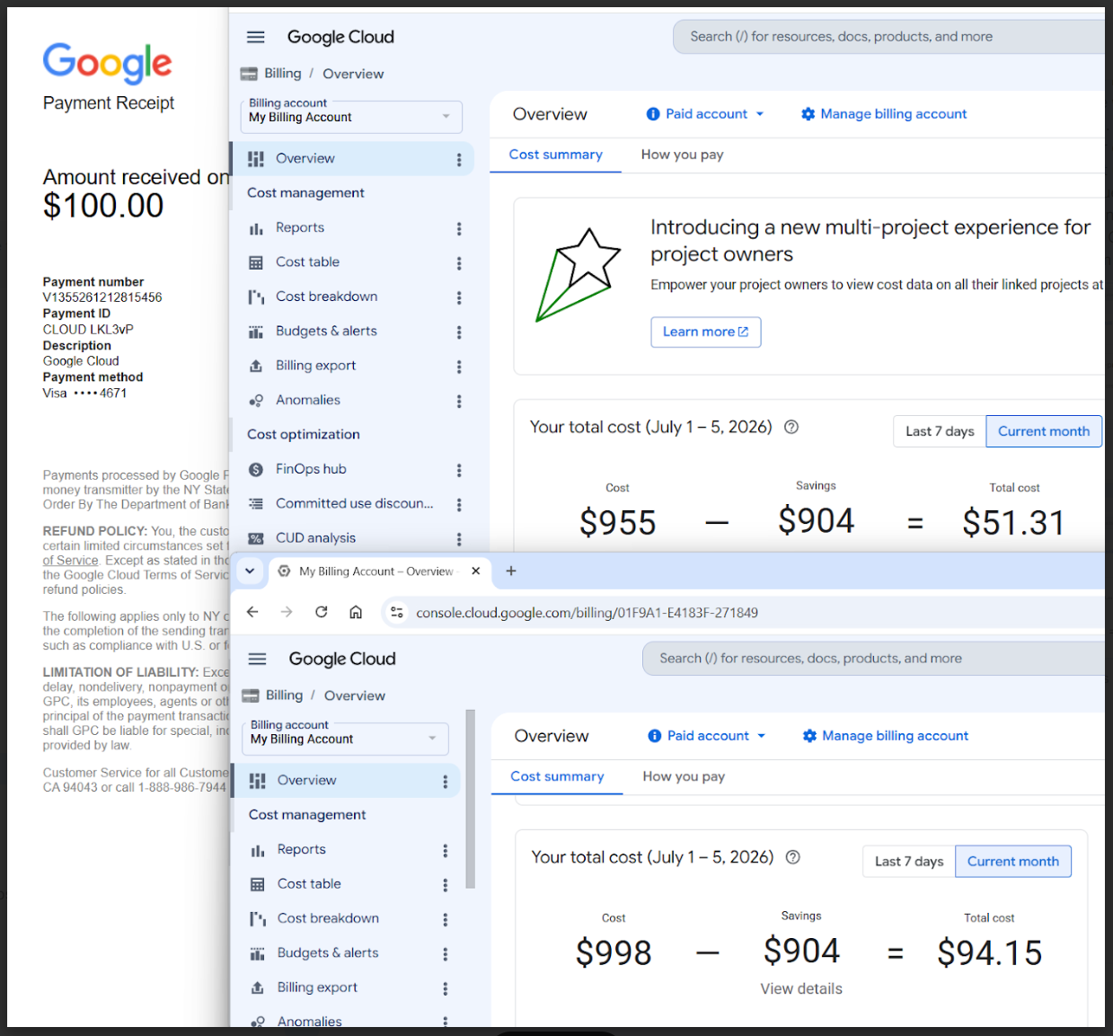Click Reports bar-chart icon in upper window
Screen dimensions: 1113x1036
256,228
